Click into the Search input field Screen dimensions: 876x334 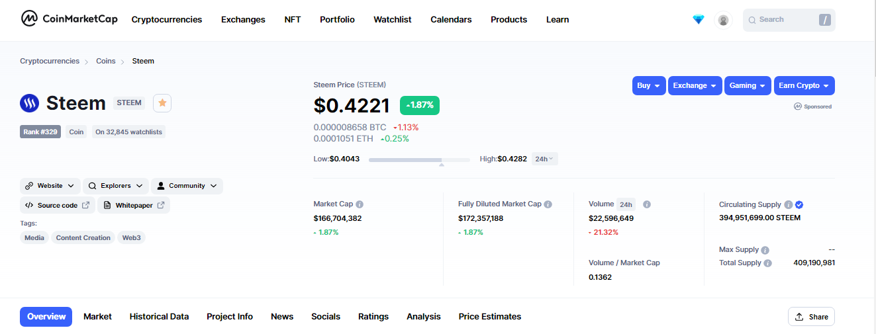pyautogui.click(x=789, y=20)
